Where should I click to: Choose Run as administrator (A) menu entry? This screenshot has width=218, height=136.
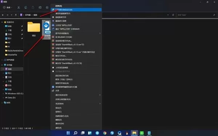76,10
